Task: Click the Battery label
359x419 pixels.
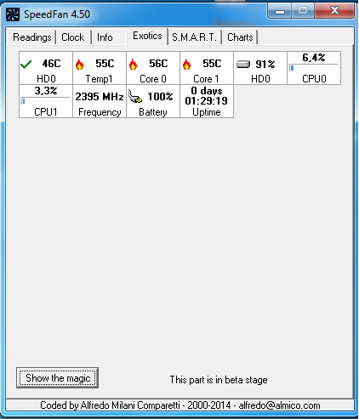Action: pyautogui.click(x=153, y=112)
